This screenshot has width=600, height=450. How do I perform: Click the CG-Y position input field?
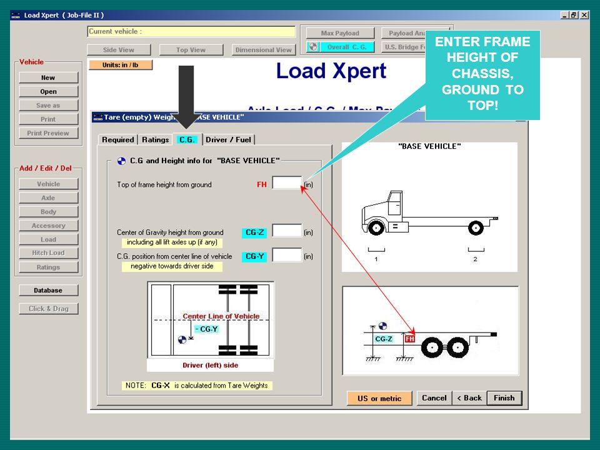[x=287, y=255]
